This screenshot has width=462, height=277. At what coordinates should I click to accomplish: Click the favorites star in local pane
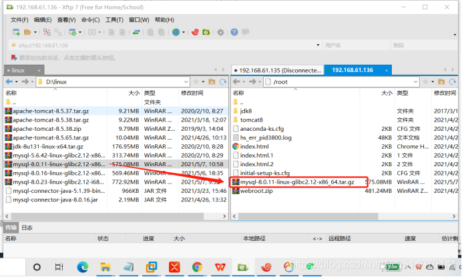pos(196,81)
